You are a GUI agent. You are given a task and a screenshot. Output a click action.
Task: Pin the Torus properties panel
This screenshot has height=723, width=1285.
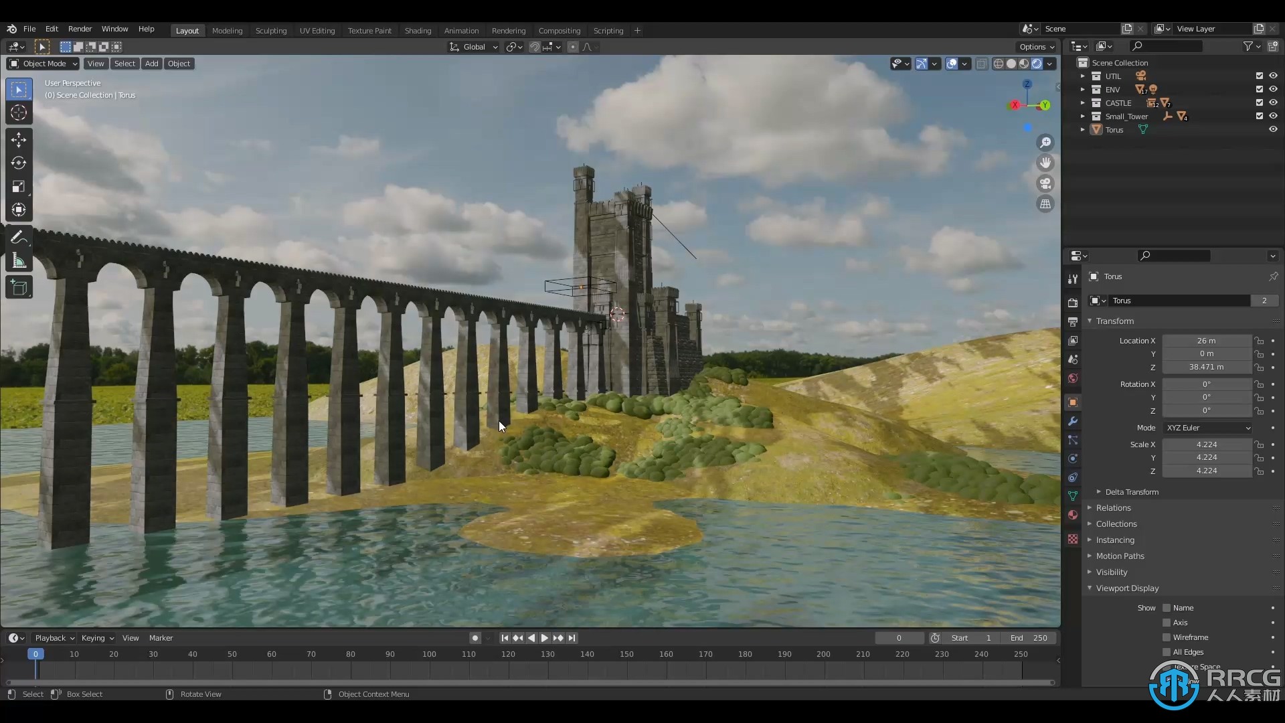coord(1273,276)
